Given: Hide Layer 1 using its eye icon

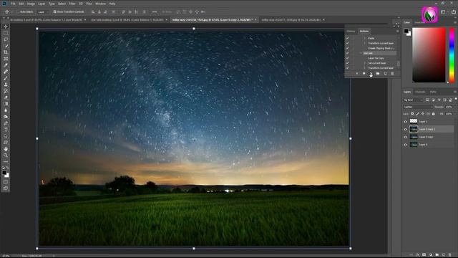Looking at the screenshot, I should click(406, 122).
